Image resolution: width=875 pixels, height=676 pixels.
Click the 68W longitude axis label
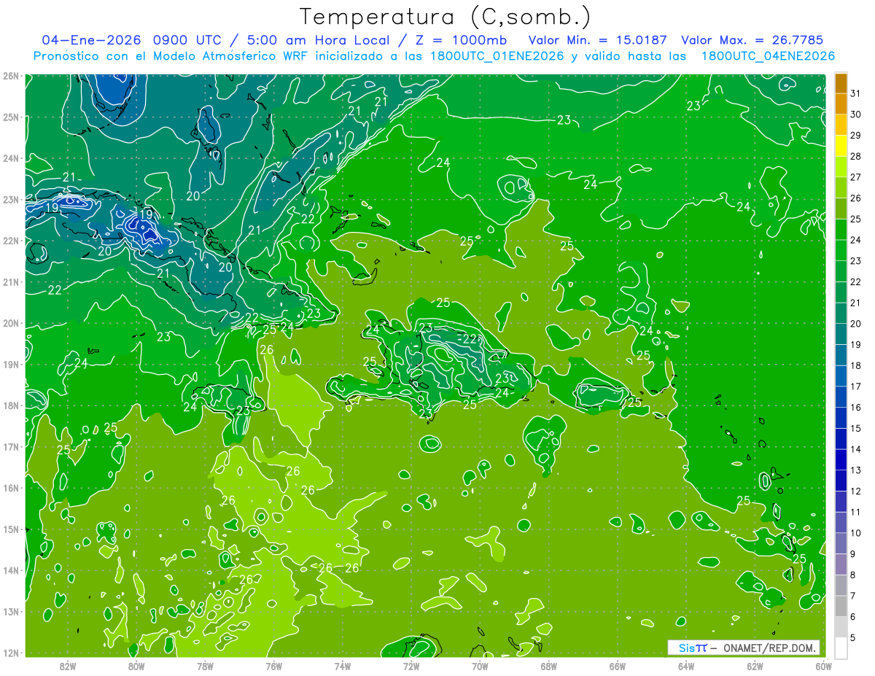[x=549, y=665]
